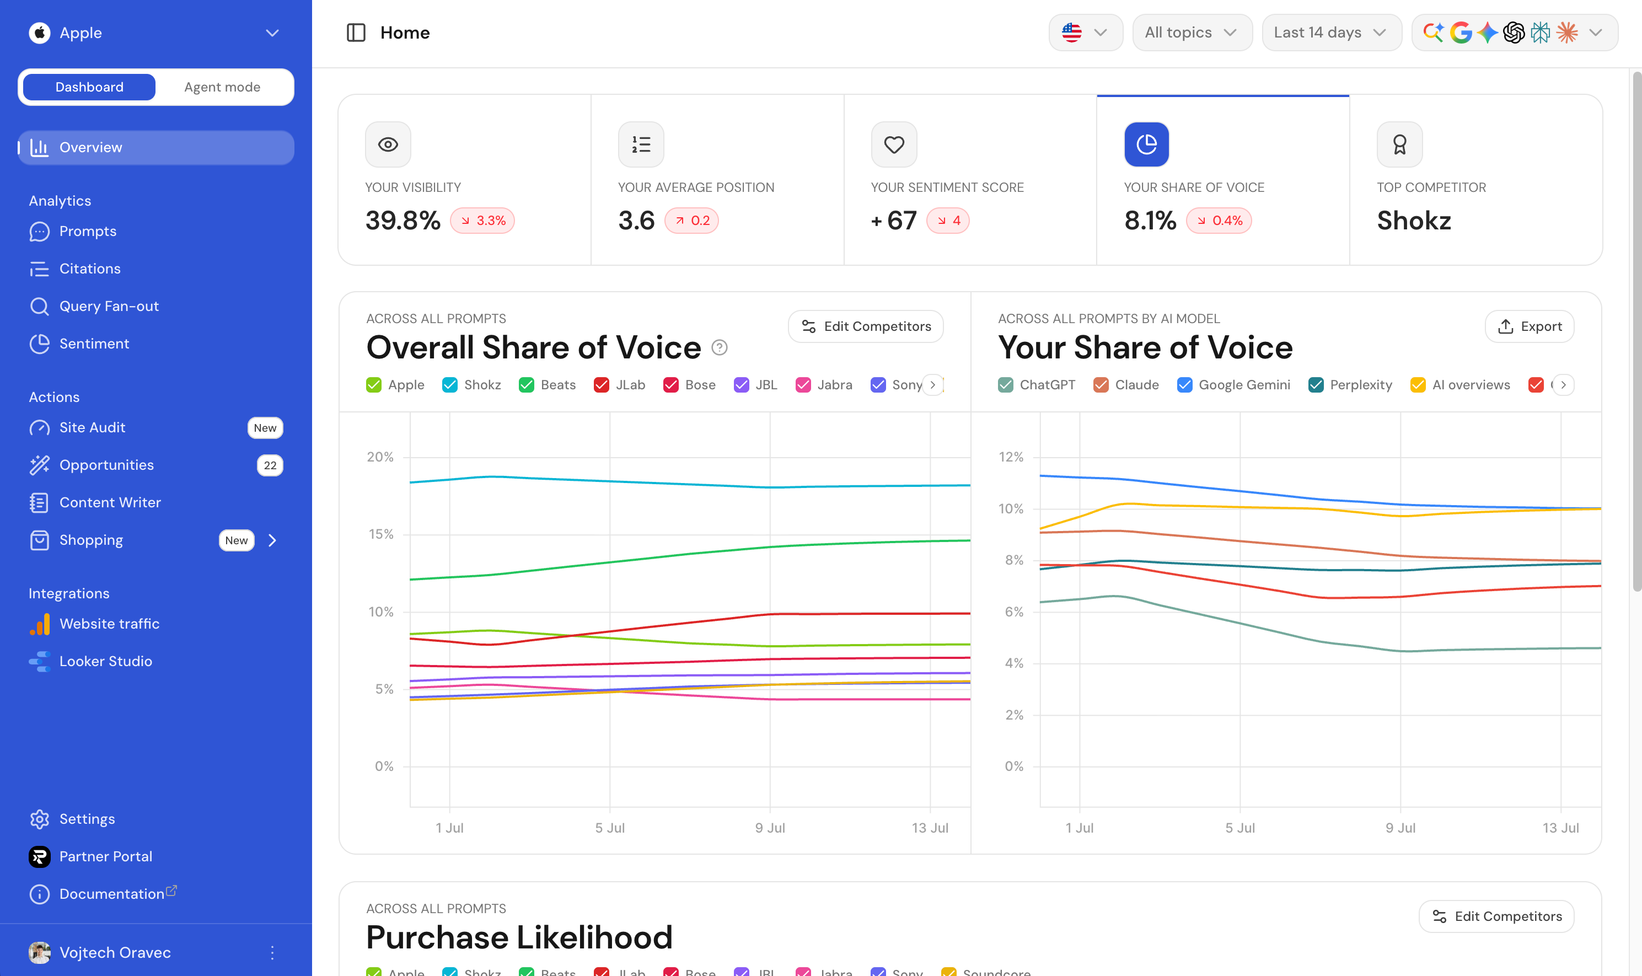Uncheck ChatGPT in Your Share of Voice legend
This screenshot has width=1642, height=976.
(x=1006, y=385)
